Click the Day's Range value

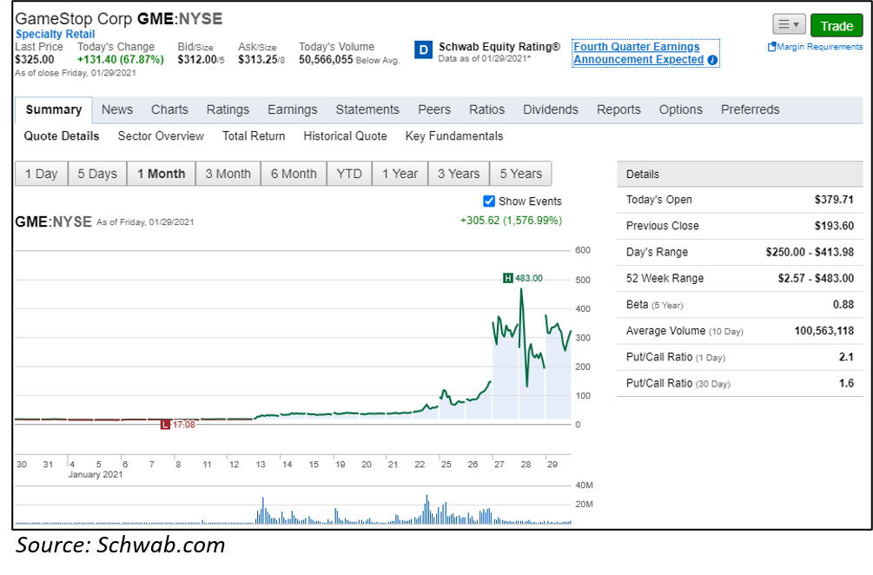point(810,252)
